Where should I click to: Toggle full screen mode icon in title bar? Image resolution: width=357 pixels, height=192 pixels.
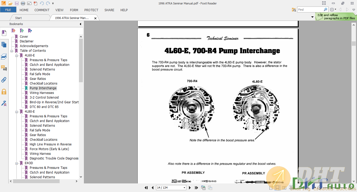tap(324, 3)
